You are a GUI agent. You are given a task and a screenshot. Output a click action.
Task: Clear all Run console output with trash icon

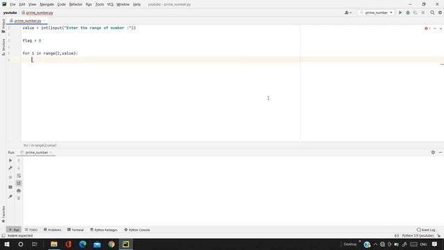click(x=19, y=198)
